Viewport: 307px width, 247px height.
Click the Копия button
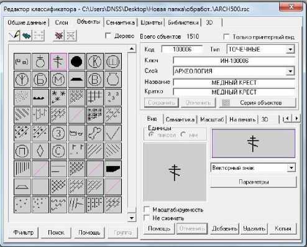pyautogui.click(x=283, y=228)
